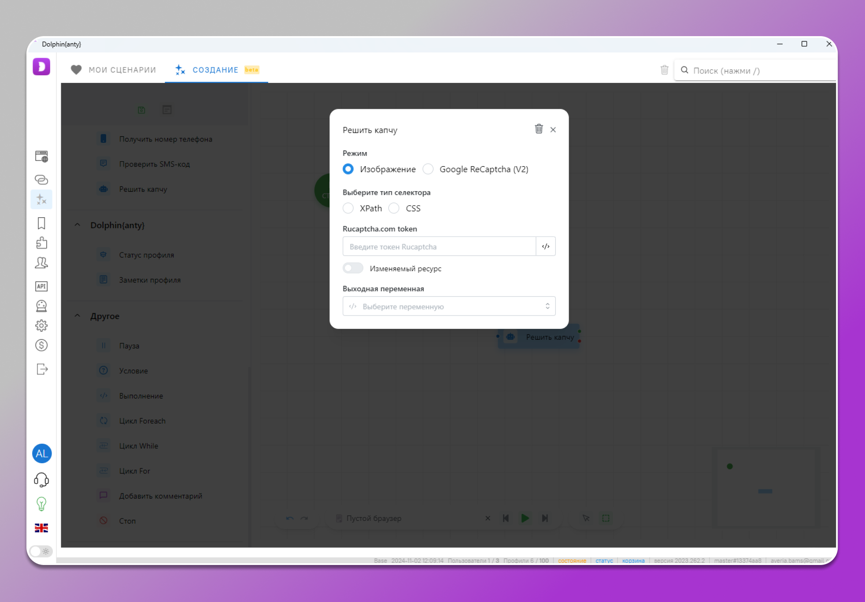Collapse the Dolphin{anty} section
The width and height of the screenshot is (865, 602).
(x=78, y=225)
